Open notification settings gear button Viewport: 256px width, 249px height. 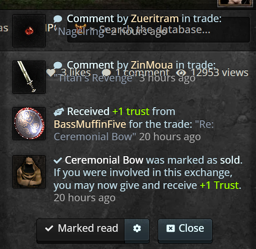[x=137, y=228]
